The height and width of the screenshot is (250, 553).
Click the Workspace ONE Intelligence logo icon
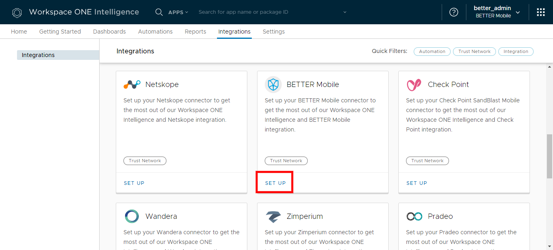click(x=17, y=13)
